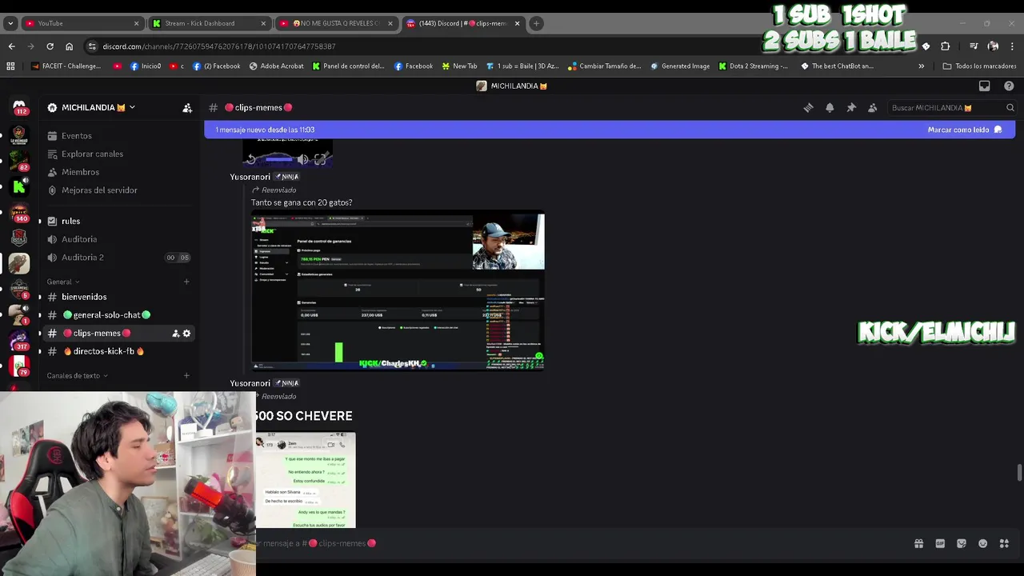The image size is (1024, 576).
Task: Click the Buscar MICHILANDIA search field
Action: [x=952, y=107]
